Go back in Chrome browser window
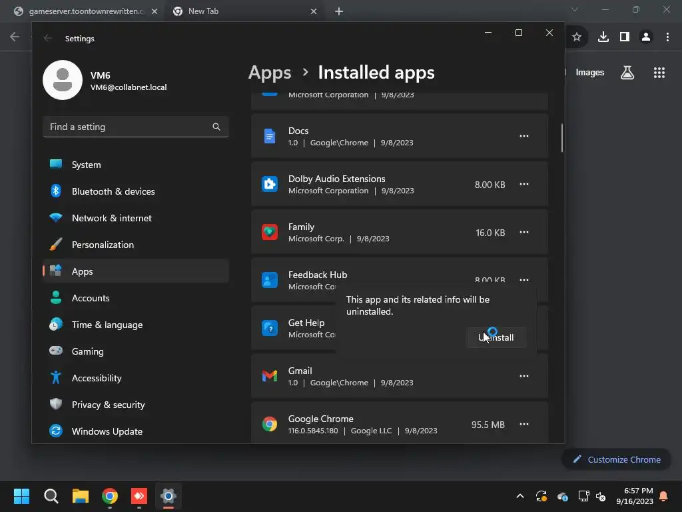The height and width of the screenshot is (512, 682). 15,37
